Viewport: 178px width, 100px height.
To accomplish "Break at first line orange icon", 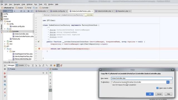I will click(55, 66).
